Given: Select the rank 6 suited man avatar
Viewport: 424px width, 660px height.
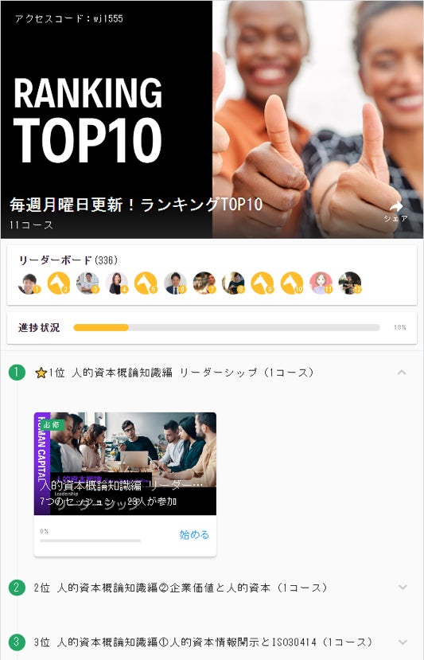Looking at the screenshot, I should (175, 283).
